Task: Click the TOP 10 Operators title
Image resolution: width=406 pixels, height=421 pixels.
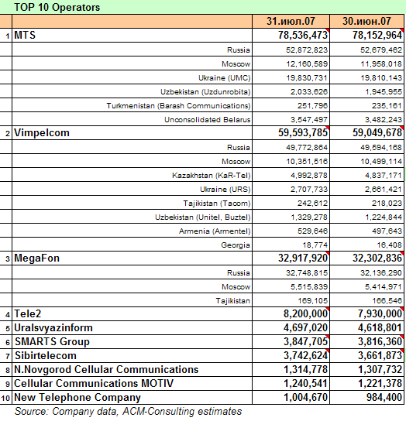Action: [57, 7]
